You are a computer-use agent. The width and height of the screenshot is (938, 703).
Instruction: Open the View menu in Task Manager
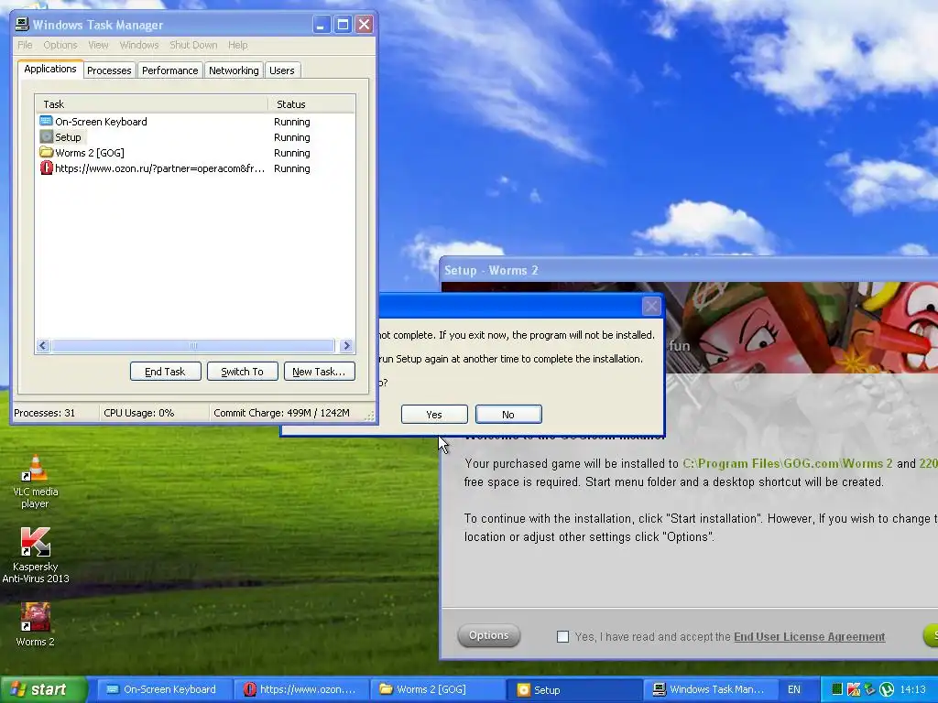[x=98, y=45]
